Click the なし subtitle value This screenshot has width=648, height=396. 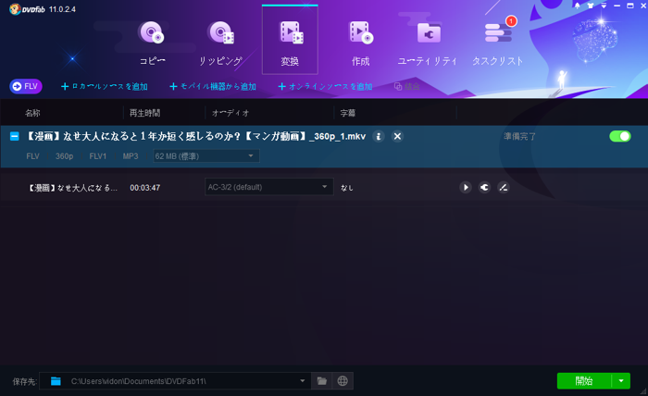347,188
